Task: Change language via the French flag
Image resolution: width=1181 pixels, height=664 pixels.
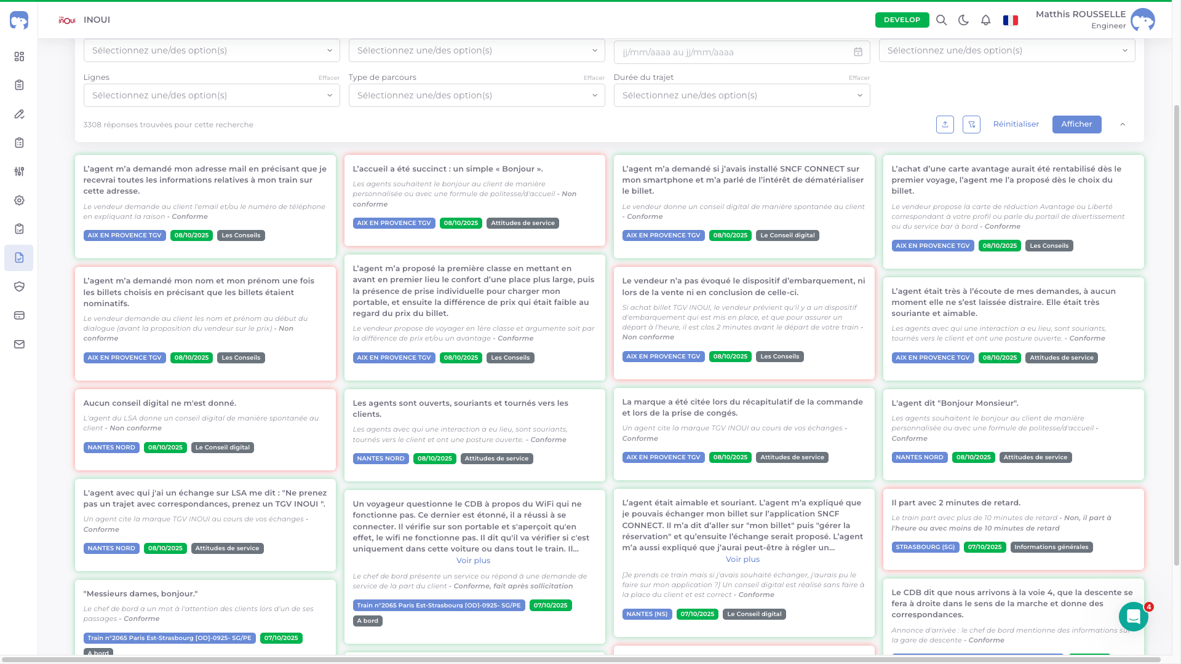Action: (1010, 20)
